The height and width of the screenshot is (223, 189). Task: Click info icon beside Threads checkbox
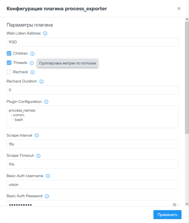tap(31, 63)
